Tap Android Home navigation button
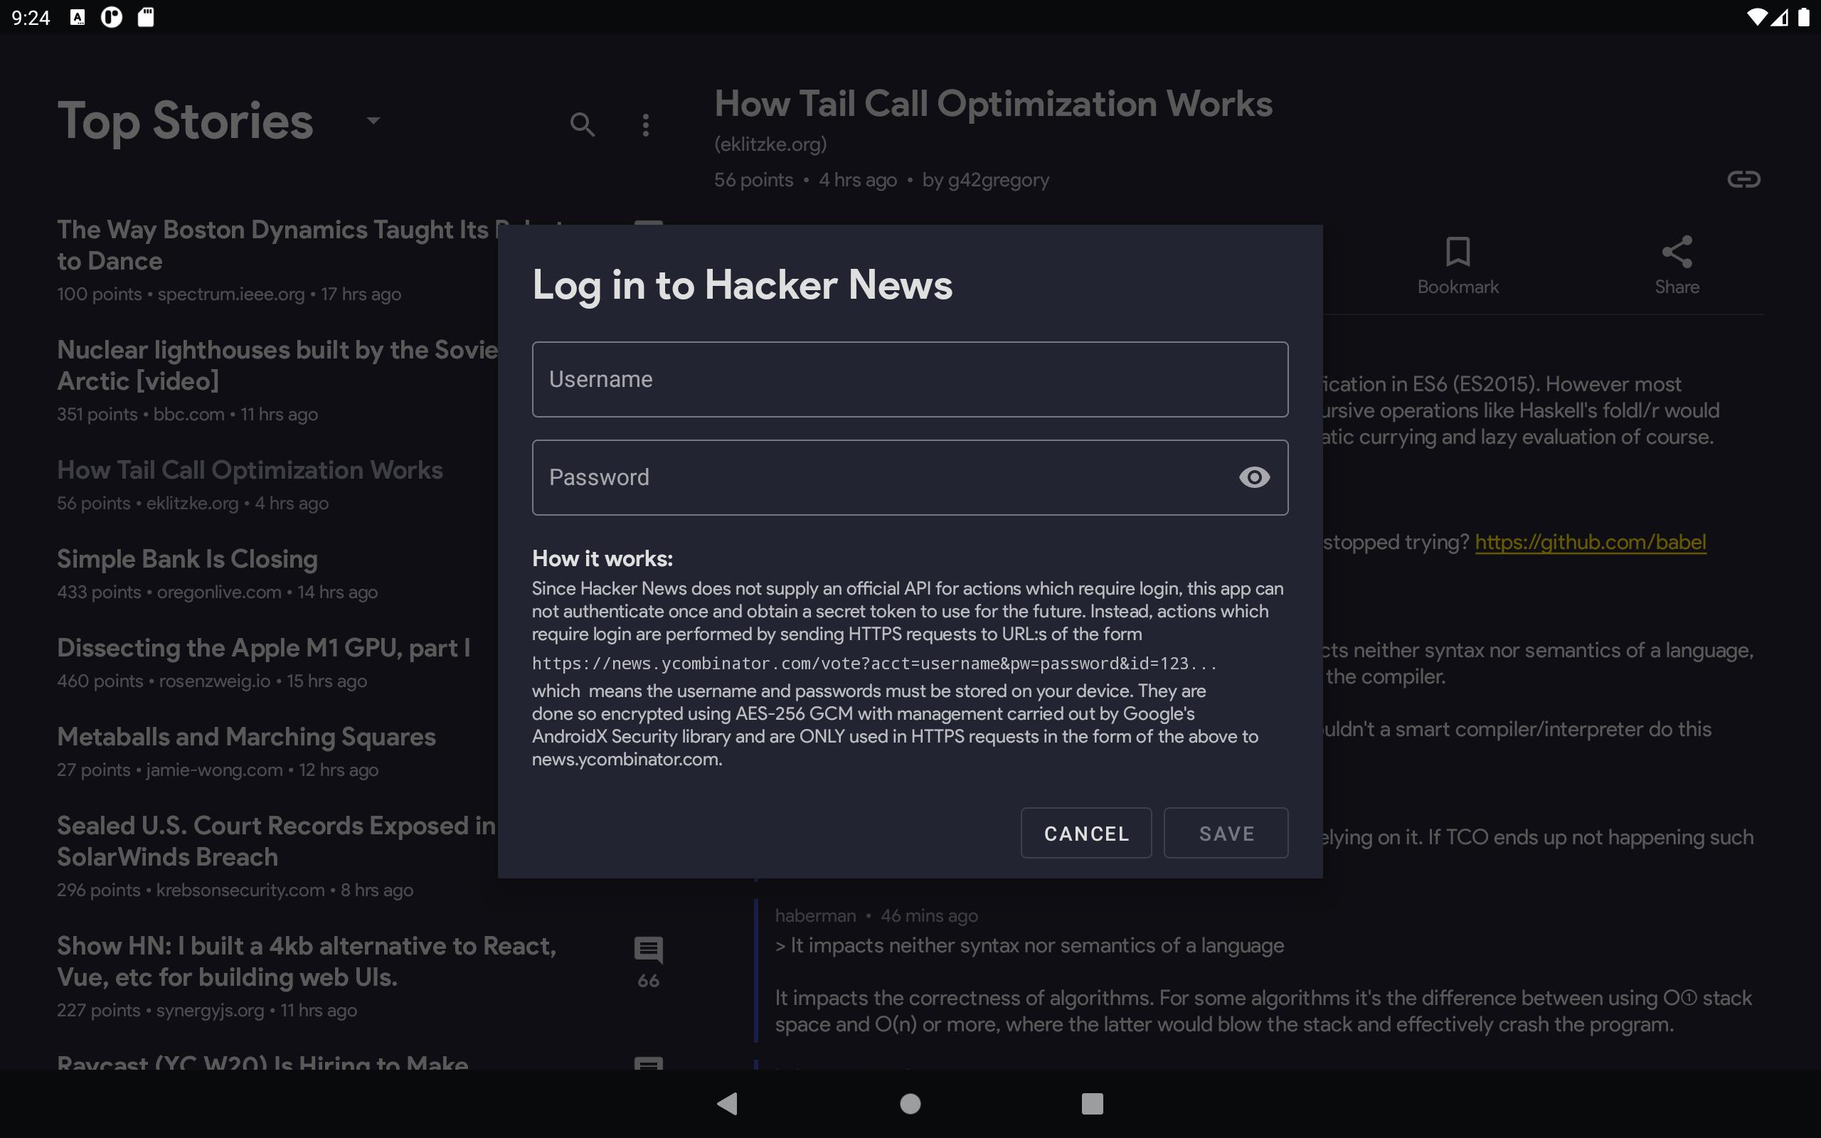1821x1138 pixels. pos(910,1103)
